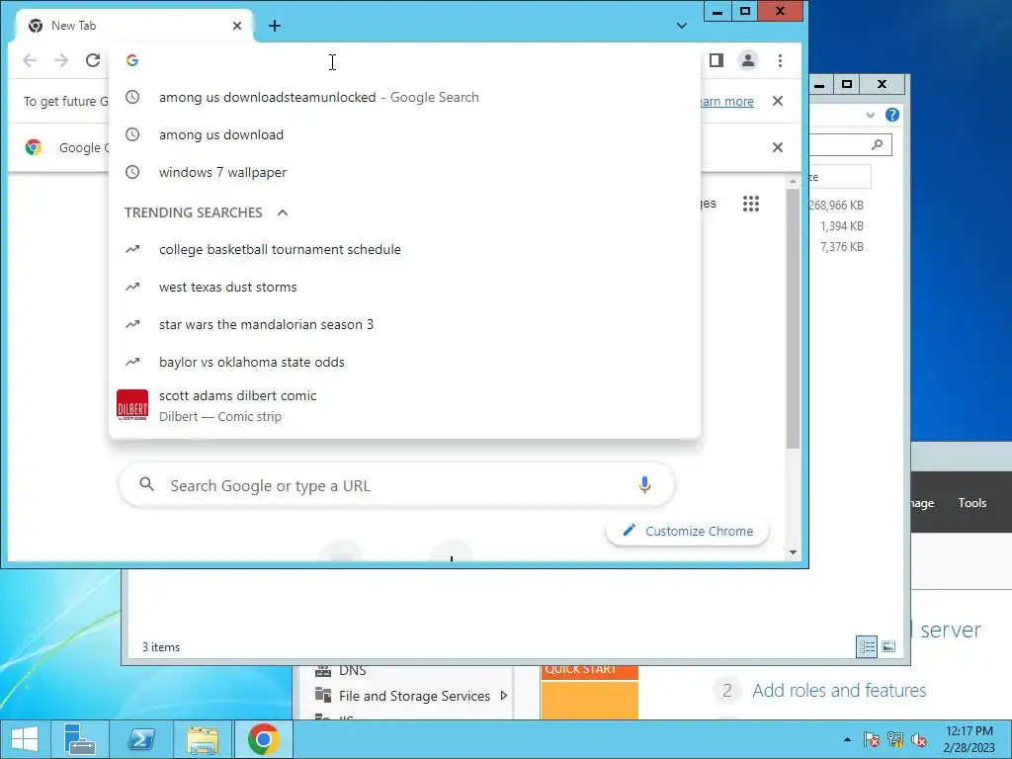The image size is (1012, 759).
Task: Go forward in Chrome
Action: click(x=61, y=60)
